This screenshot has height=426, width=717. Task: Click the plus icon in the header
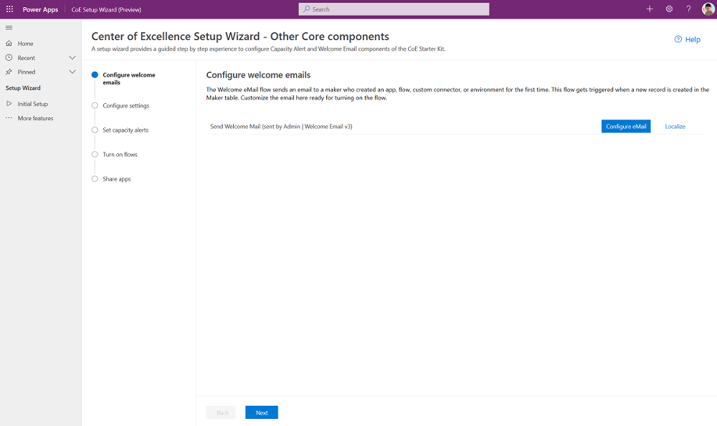coord(650,9)
